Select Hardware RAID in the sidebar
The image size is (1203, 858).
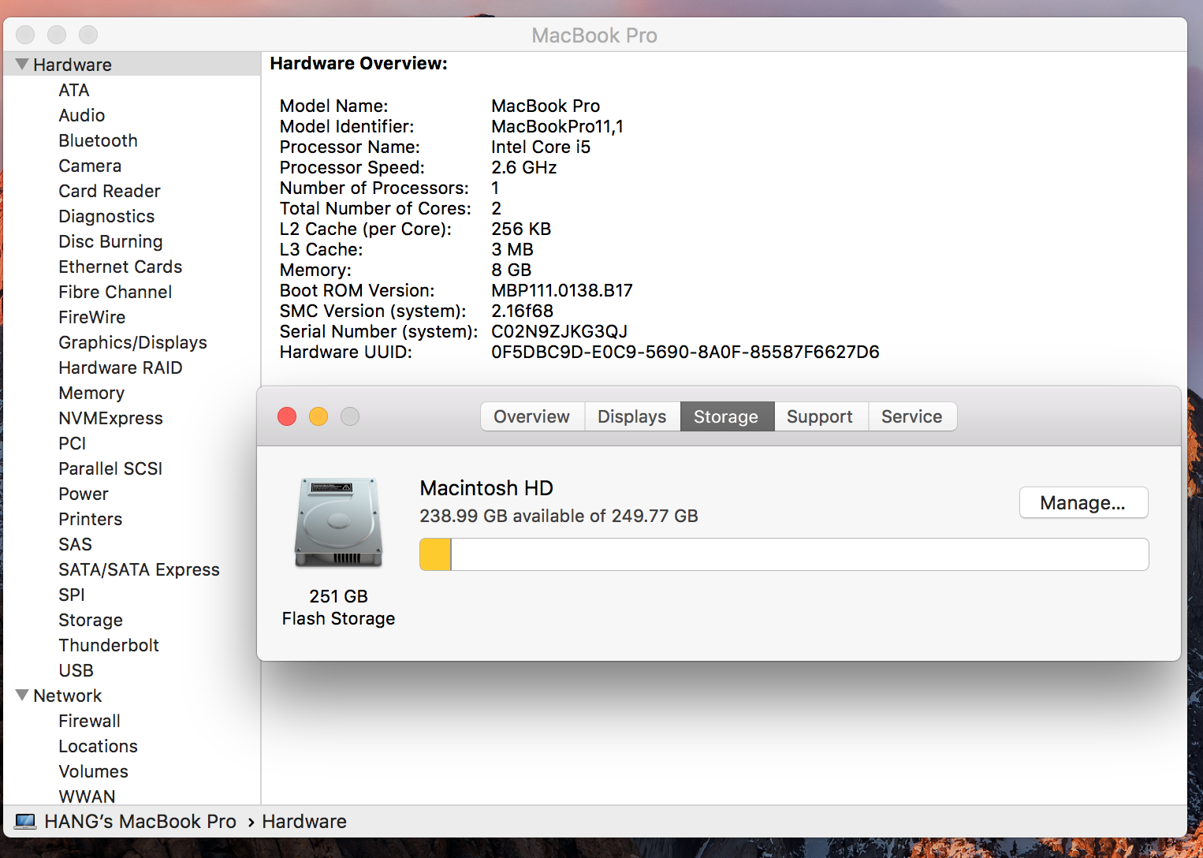tap(121, 367)
